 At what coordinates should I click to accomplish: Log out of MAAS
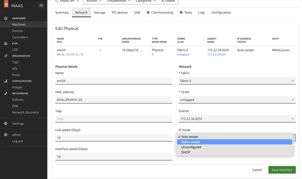[17, 141]
